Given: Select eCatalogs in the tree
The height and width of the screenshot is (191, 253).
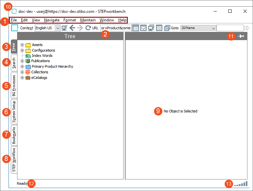Looking at the screenshot, I should click(x=39, y=78).
